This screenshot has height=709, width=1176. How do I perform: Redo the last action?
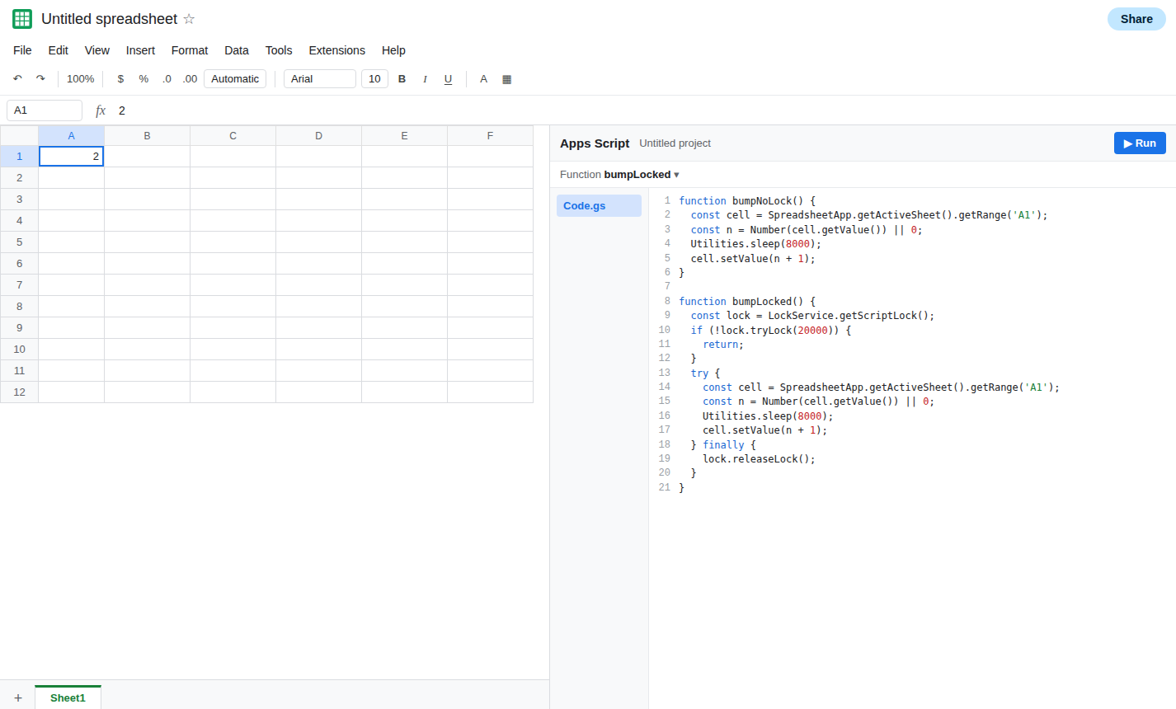(40, 79)
